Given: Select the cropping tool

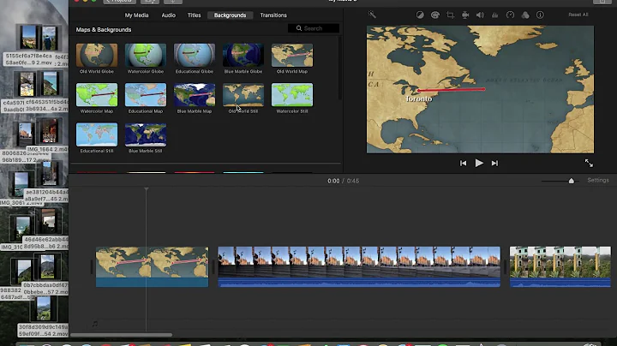Looking at the screenshot, I should 450,15.
